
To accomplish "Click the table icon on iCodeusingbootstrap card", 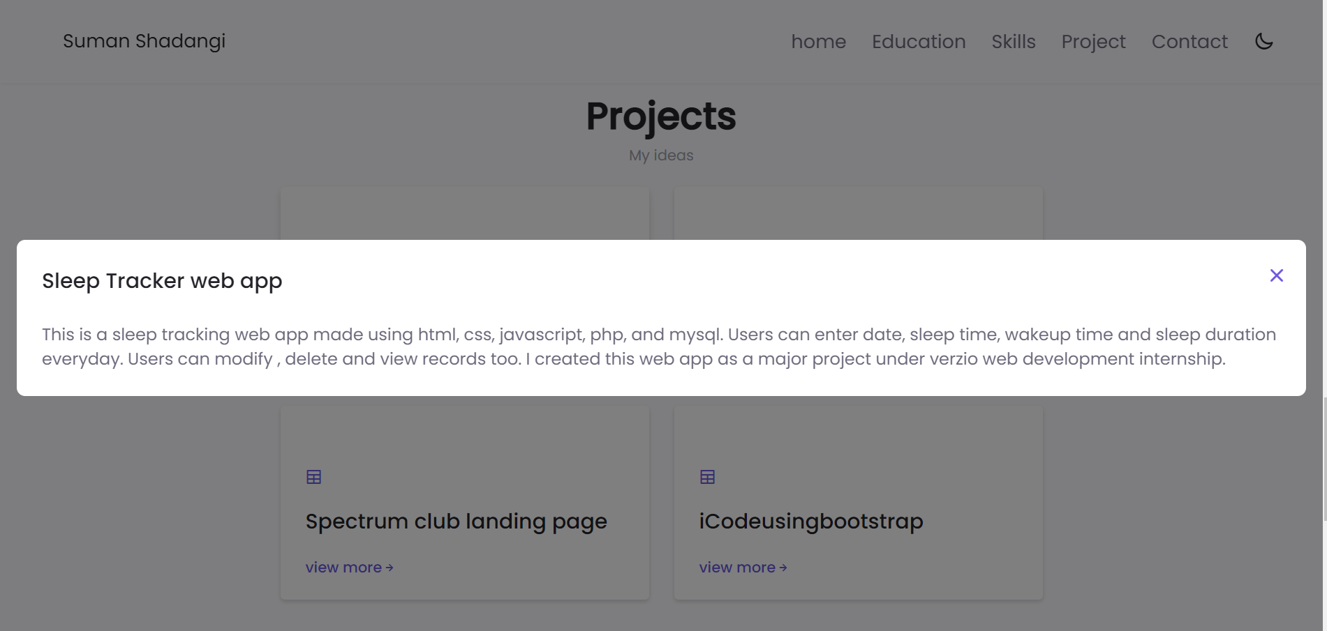I will coord(707,477).
